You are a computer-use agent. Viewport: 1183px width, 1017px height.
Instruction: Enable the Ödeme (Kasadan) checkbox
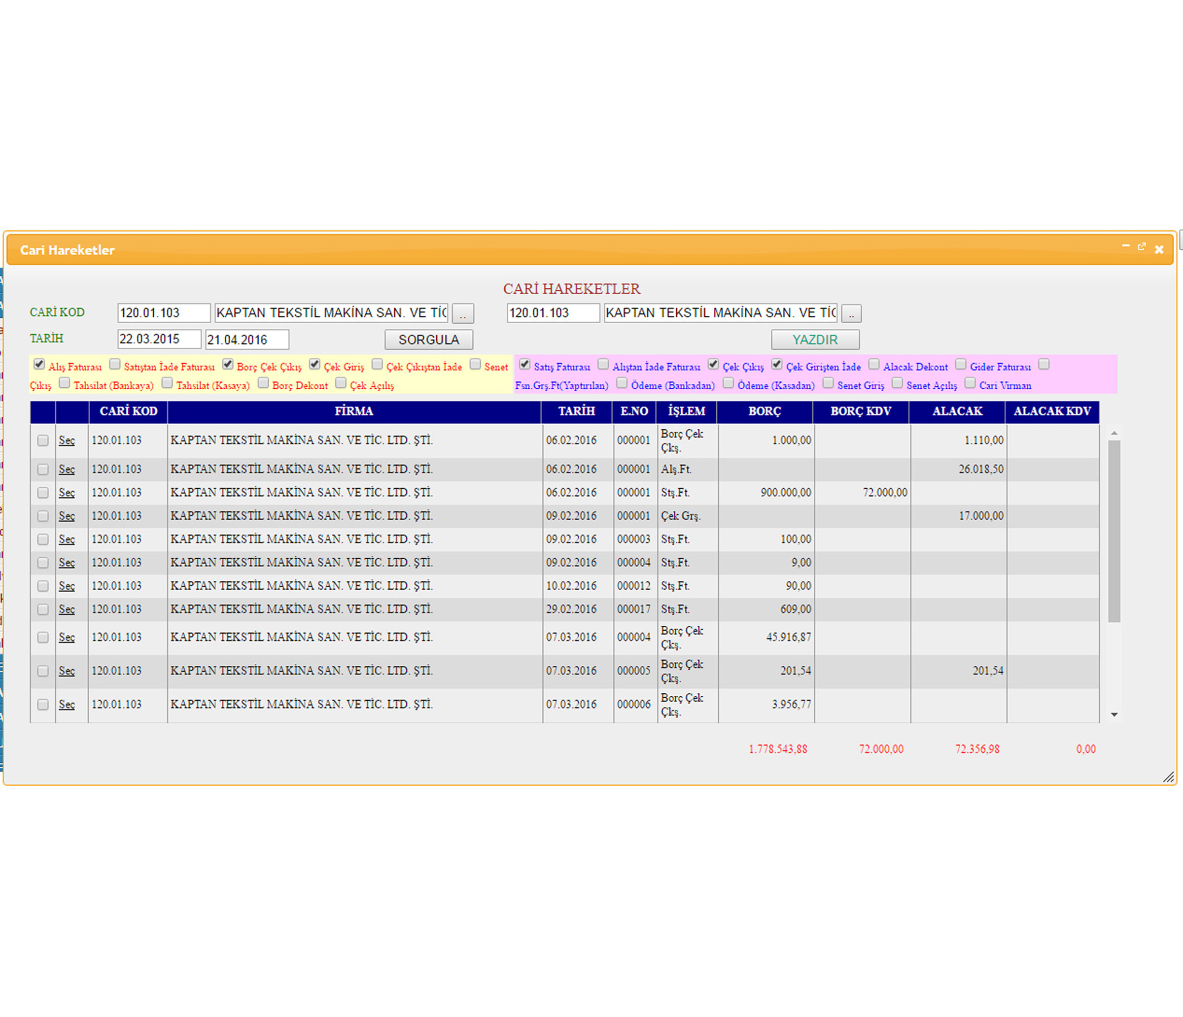click(x=728, y=382)
